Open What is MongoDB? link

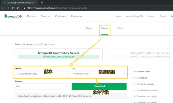tap(135, 16)
